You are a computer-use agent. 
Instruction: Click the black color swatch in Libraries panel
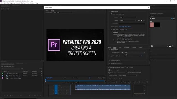point(157,25)
